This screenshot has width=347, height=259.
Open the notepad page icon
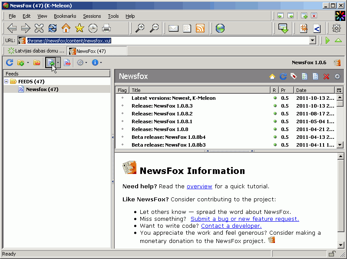click(x=187, y=28)
